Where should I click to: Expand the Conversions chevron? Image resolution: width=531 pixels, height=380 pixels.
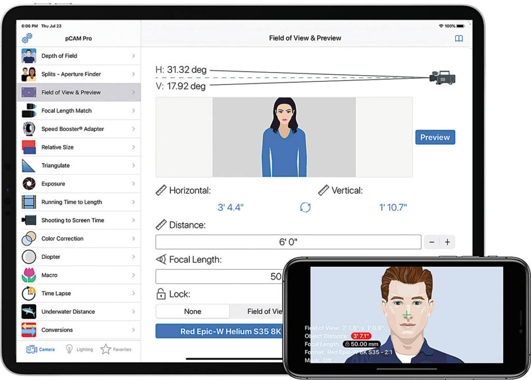click(x=133, y=330)
